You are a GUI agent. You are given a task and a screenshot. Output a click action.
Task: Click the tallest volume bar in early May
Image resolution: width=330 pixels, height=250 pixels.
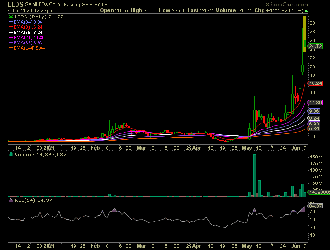coord(255,175)
